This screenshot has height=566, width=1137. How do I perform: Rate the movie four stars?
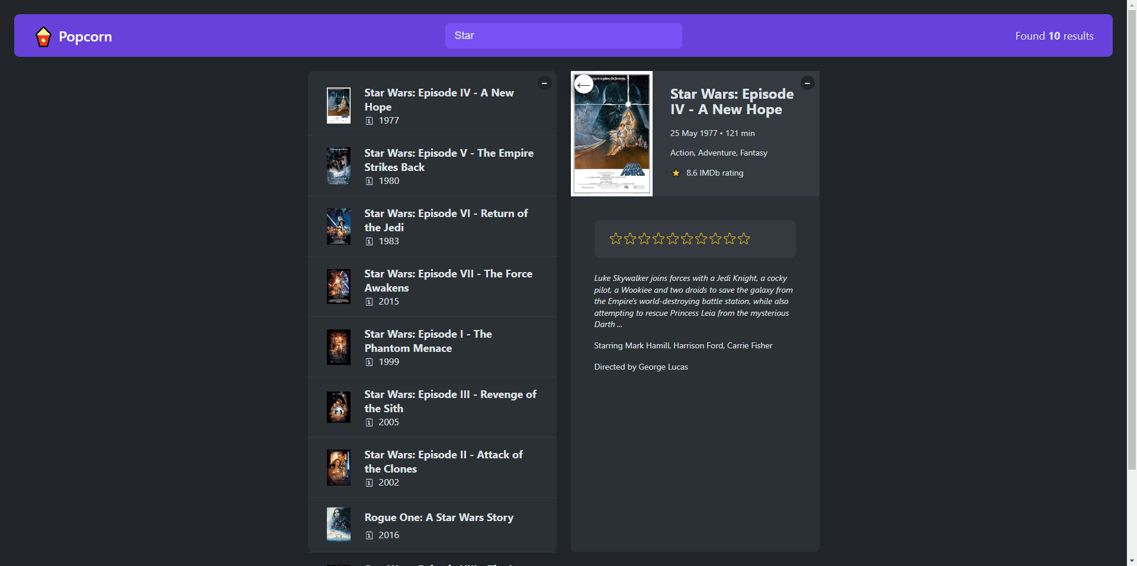pyautogui.click(x=659, y=238)
